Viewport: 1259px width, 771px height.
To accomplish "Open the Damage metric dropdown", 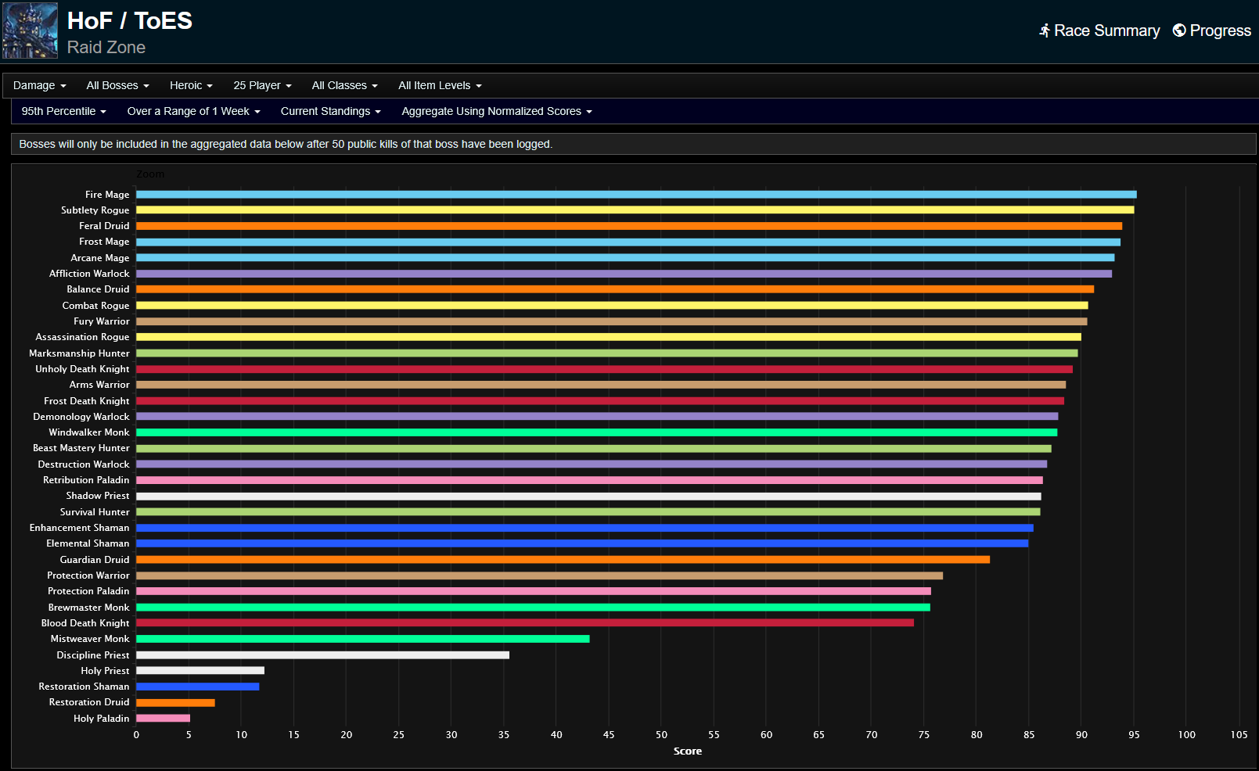I will click(39, 85).
